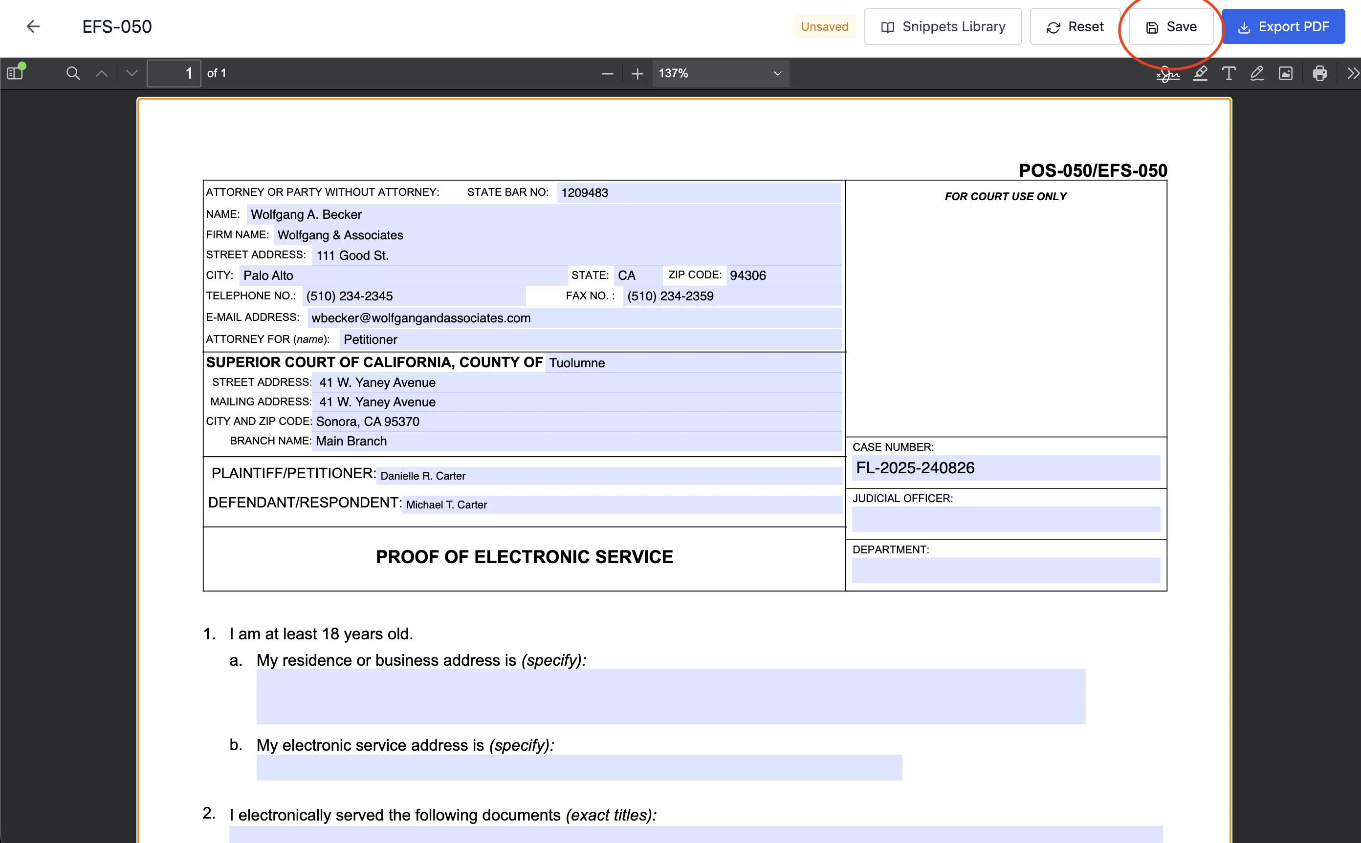1361x843 pixels.
Task: Edit Branch Name field Main Branch
Action: coord(577,441)
